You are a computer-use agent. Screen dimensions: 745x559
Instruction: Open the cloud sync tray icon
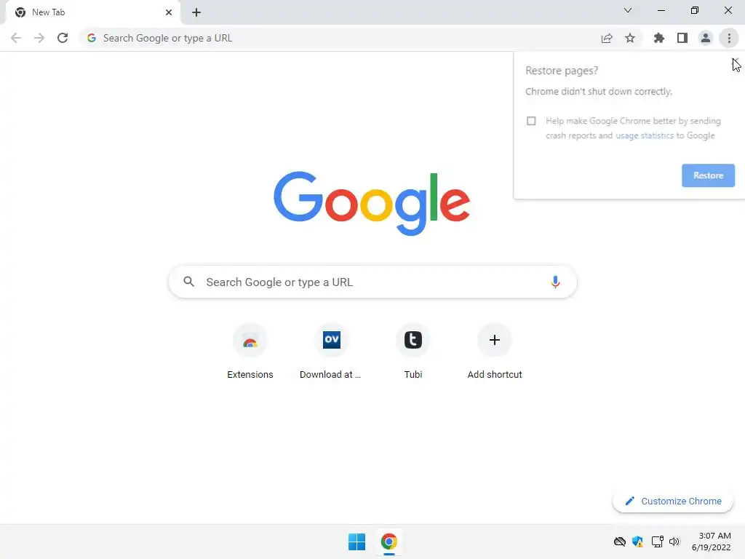[x=620, y=542]
